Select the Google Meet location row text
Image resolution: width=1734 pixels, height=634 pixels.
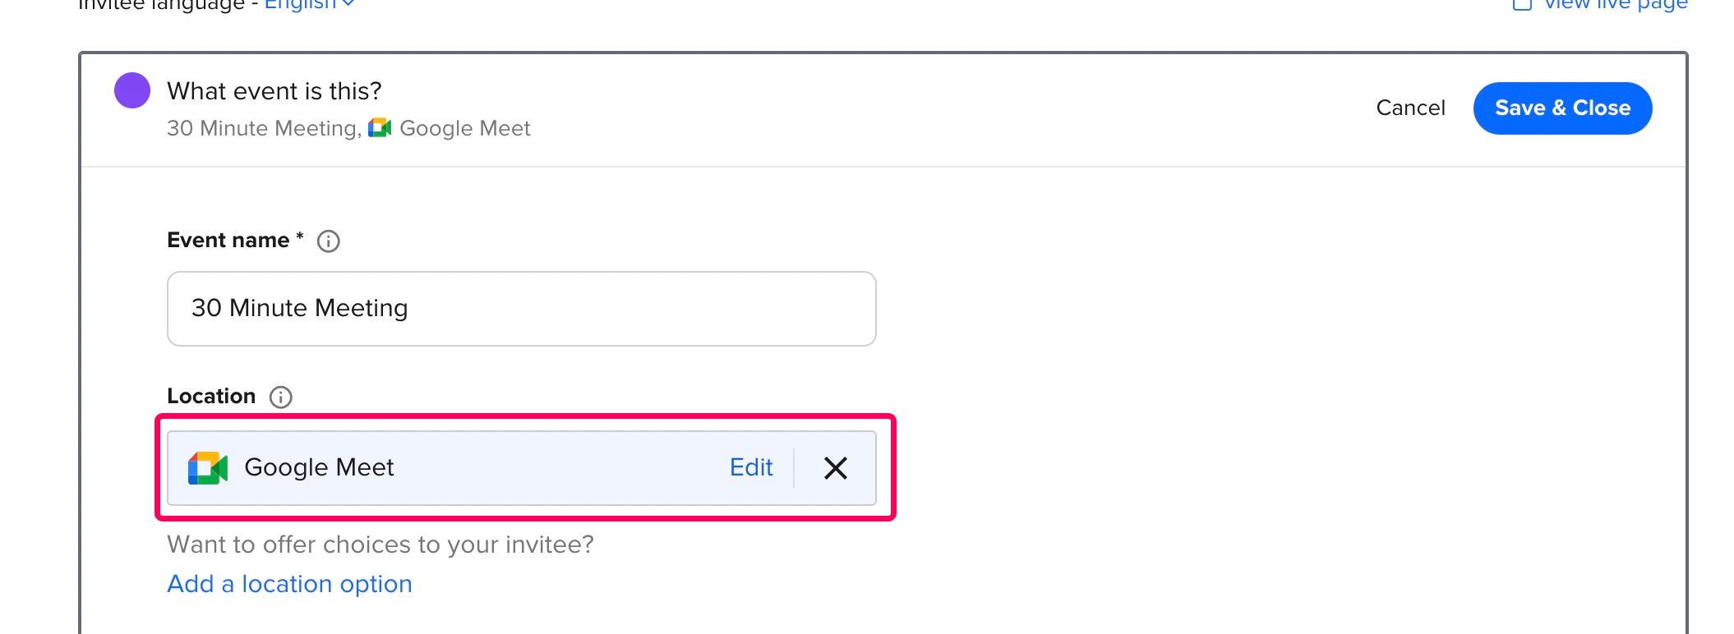(319, 467)
